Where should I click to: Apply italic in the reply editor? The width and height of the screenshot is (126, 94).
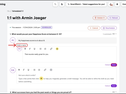pyautogui.click(x=30, y=49)
